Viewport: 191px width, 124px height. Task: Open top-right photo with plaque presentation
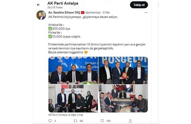pos(123,71)
